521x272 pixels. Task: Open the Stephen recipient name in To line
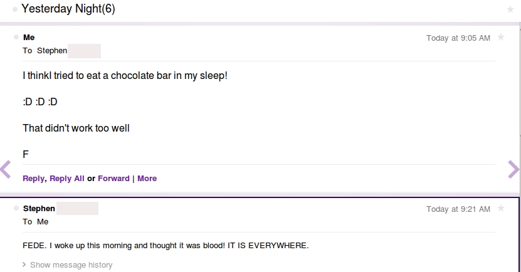click(x=52, y=51)
